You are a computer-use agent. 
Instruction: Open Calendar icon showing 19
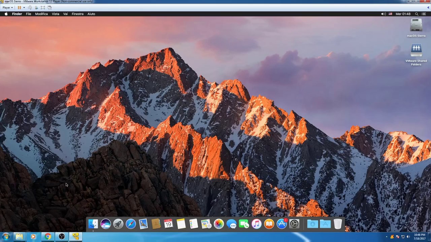(x=168, y=224)
